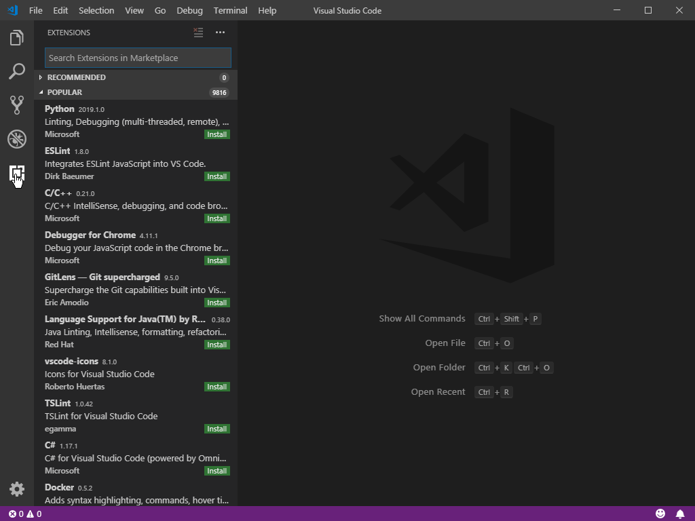This screenshot has width=695, height=521.
Task: Install the GitLens extension
Action: click(x=217, y=303)
